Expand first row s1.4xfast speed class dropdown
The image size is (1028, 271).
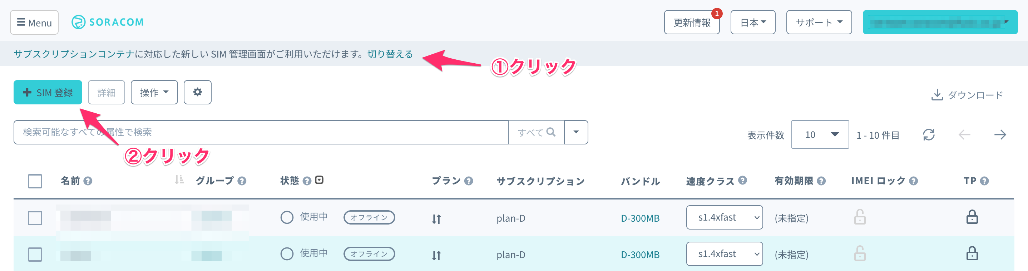tap(724, 217)
